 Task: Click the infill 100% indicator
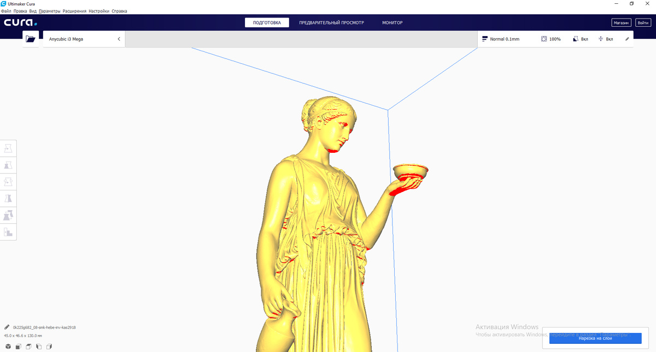551,39
